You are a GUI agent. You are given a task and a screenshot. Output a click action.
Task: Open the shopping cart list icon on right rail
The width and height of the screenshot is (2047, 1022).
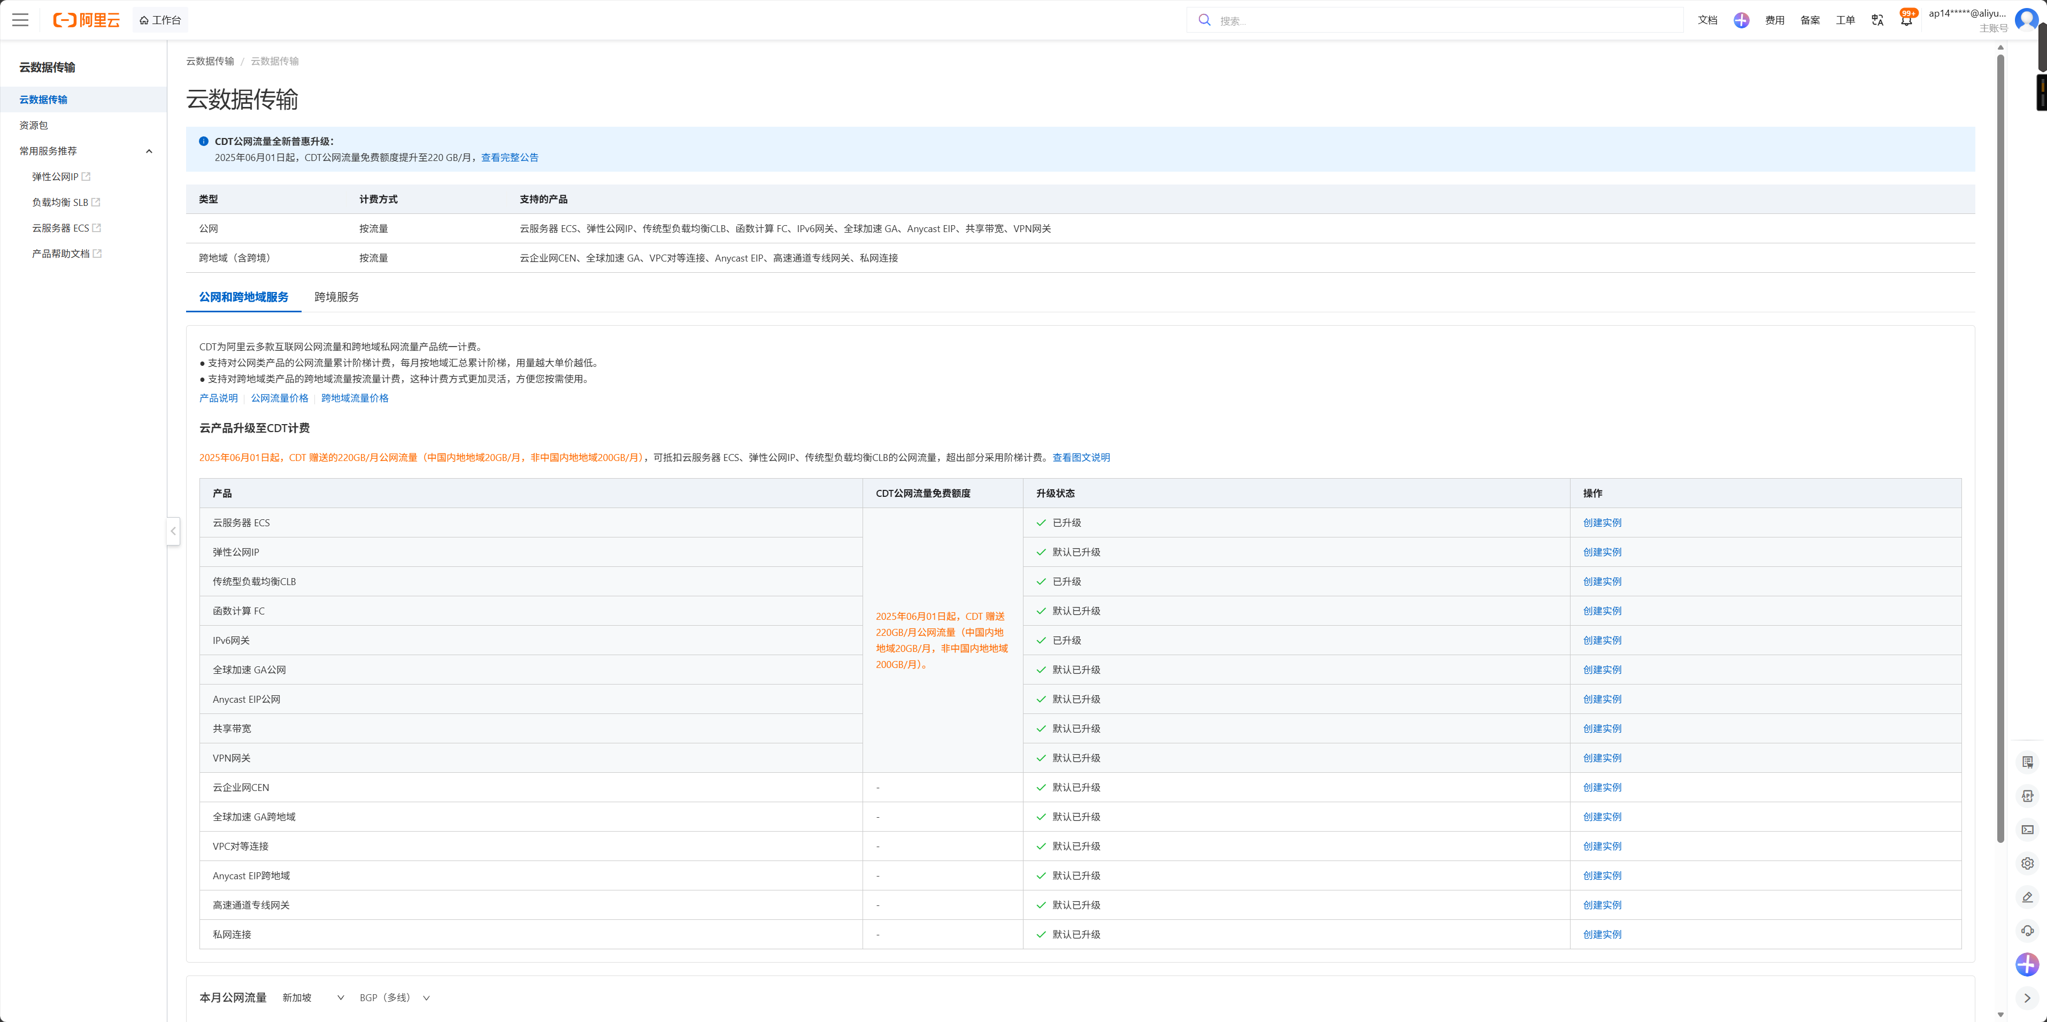coord(2027,762)
